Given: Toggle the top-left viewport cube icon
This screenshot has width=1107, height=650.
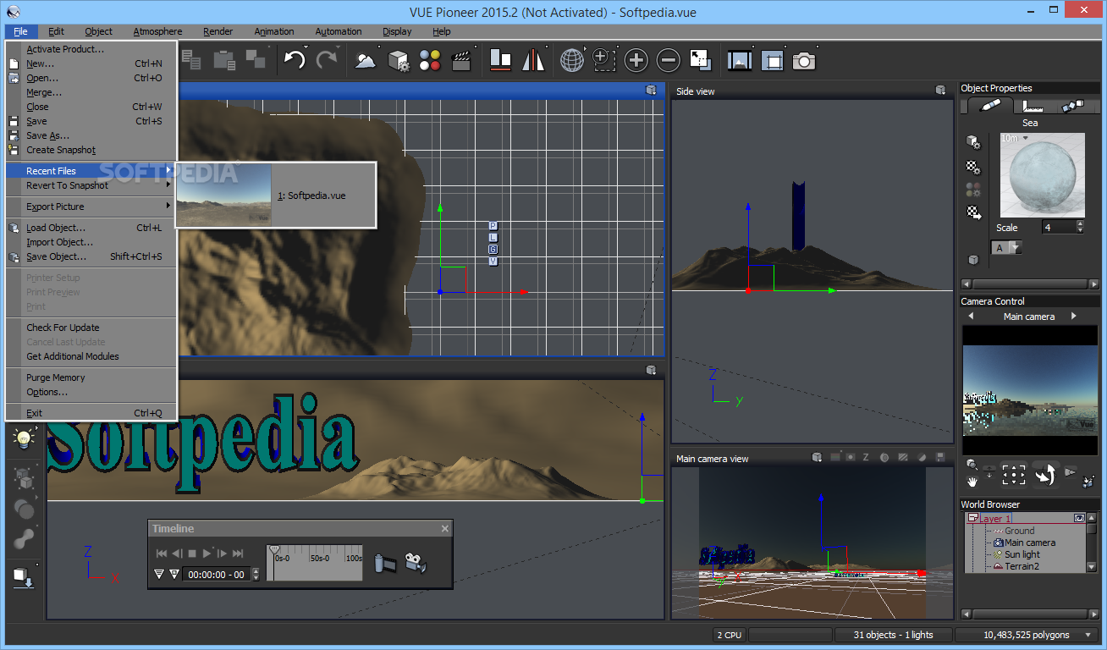Looking at the screenshot, I should pyautogui.click(x=651, y=90).
